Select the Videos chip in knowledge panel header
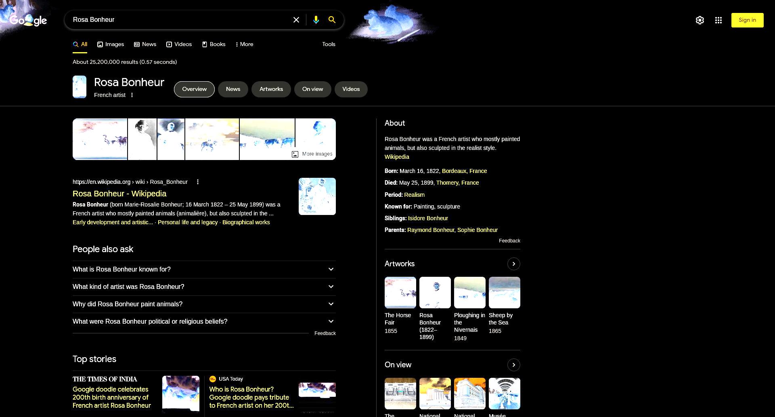The height and width of the screenshot is (417, 775). click(x=351, y=89)
